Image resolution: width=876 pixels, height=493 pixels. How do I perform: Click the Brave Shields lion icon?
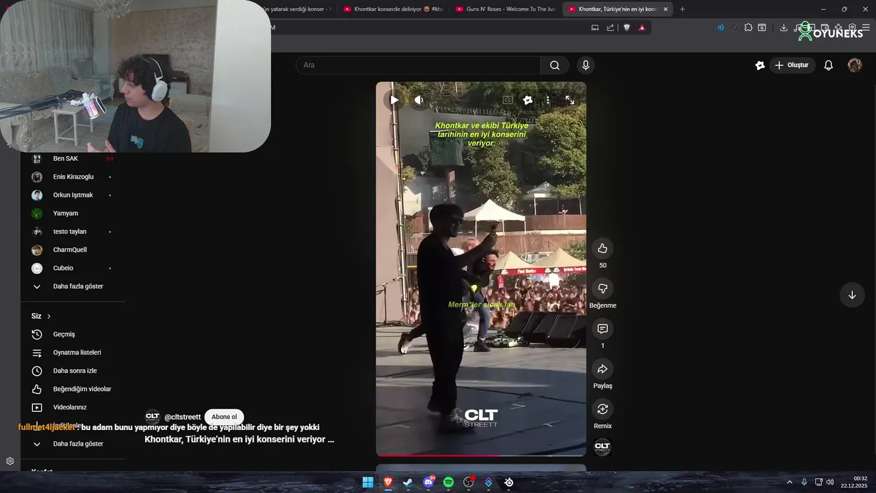[626, 27]
